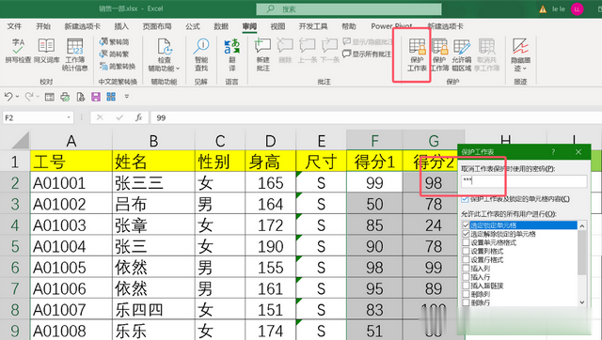Switch to the 开始 tab
Screen dimensions: 602x340
point(43,26)
